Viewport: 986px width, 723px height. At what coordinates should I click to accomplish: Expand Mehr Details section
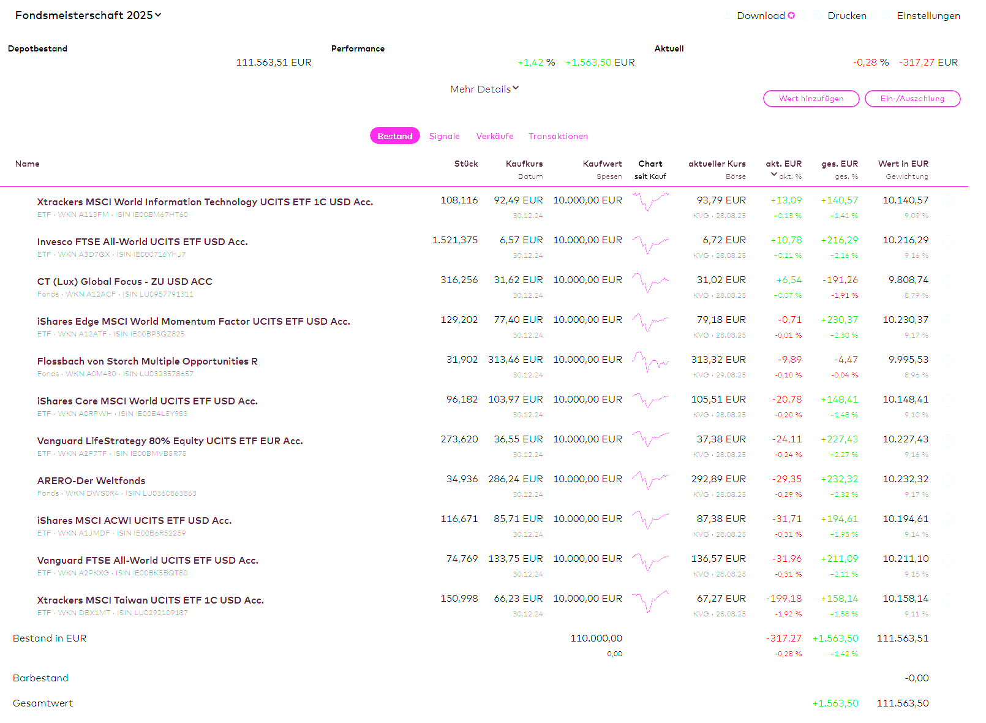coord(484,89)
